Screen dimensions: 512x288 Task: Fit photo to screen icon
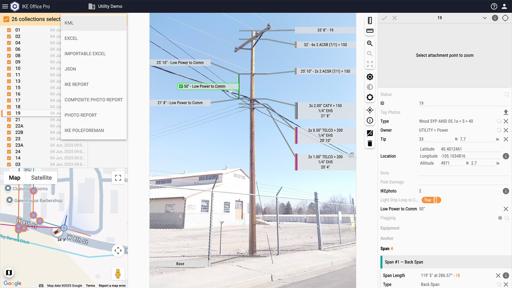click(x=370, y=64)
